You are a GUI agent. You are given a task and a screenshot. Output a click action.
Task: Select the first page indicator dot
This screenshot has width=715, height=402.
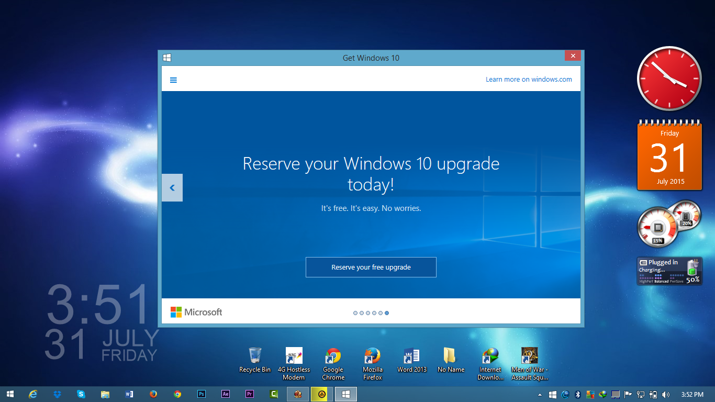pos(355,313)
